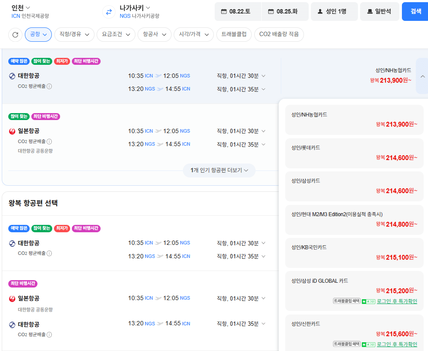Open the 요금조건 filter dropdown
Viewport: 428px width, 351px height.
point(116,34)
